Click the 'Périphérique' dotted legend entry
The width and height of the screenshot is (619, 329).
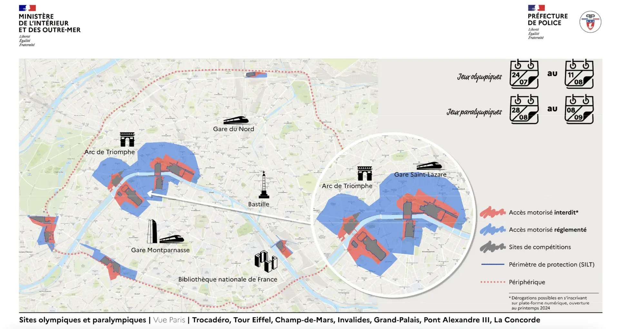(492, 282)
